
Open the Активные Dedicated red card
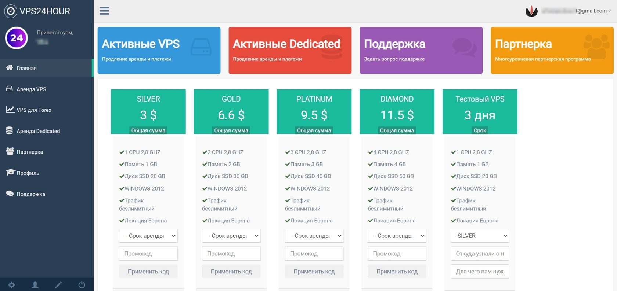tap(290, 50)
